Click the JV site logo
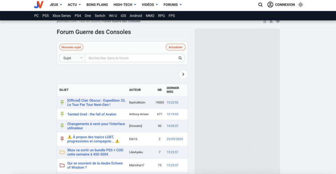Screen dimensions: 336x174 [38, 5]
